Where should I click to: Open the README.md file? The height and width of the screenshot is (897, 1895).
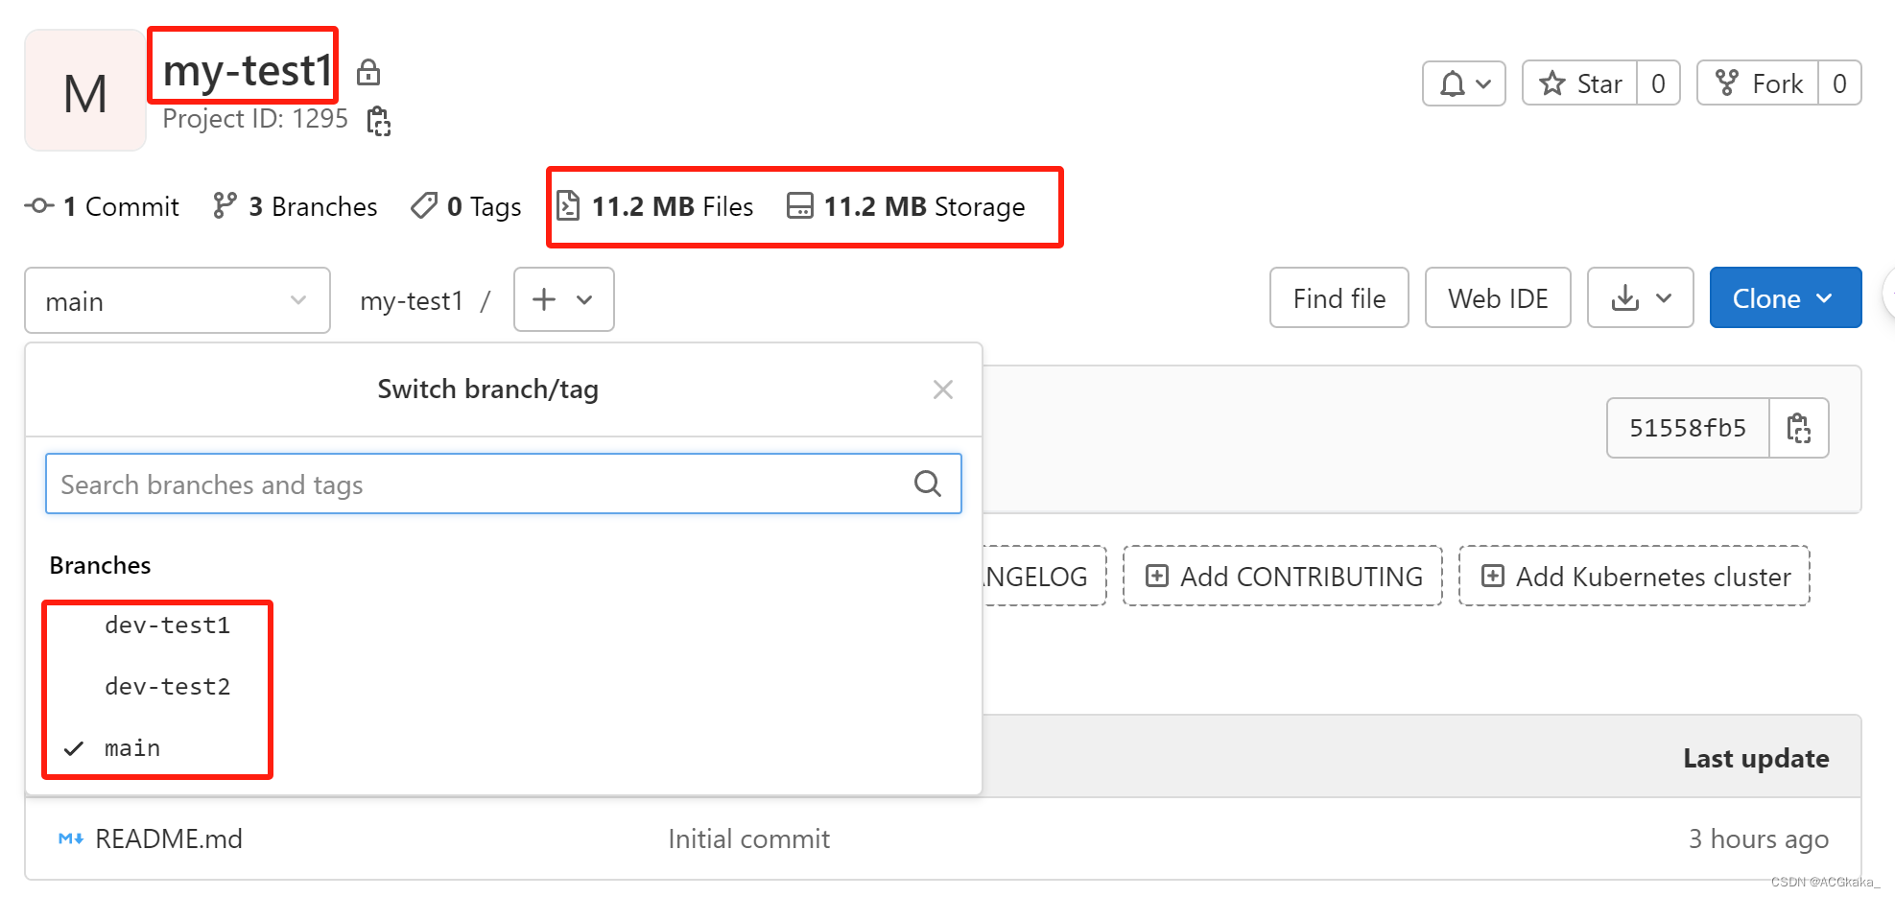169,838
